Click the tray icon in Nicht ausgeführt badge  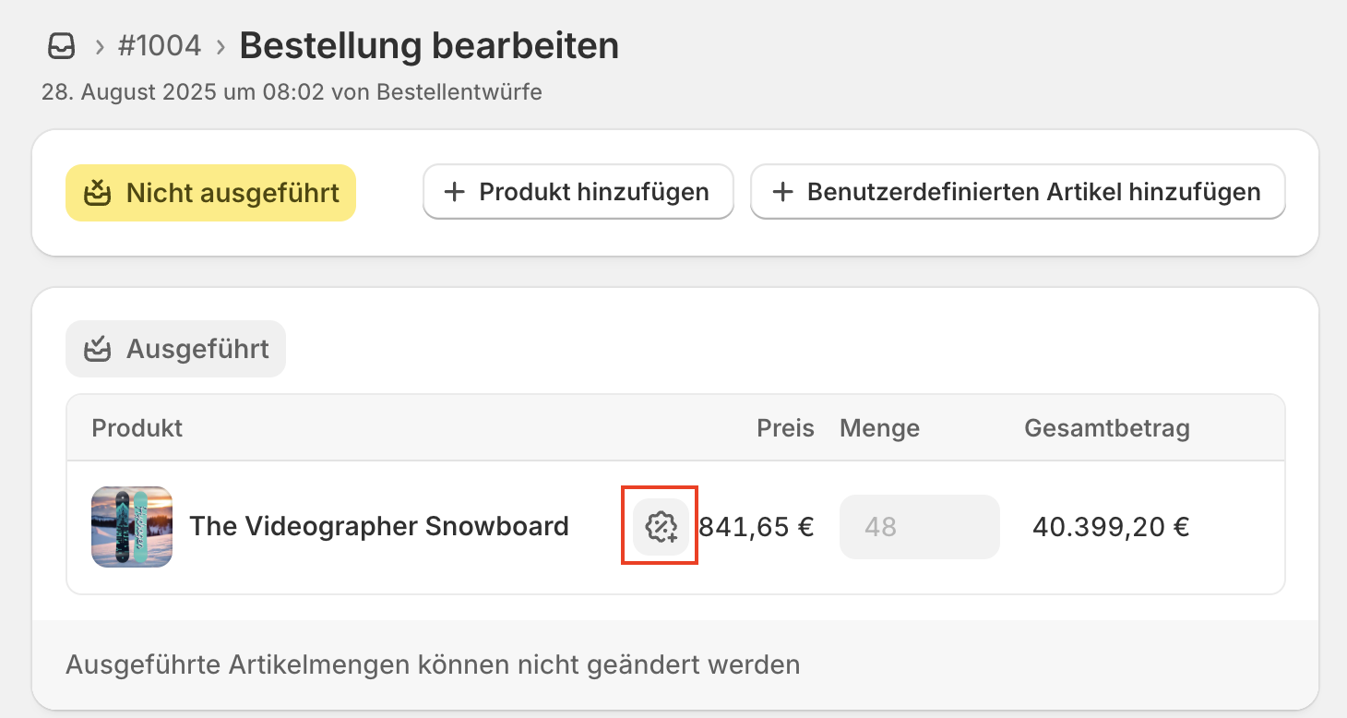point(98,193)
